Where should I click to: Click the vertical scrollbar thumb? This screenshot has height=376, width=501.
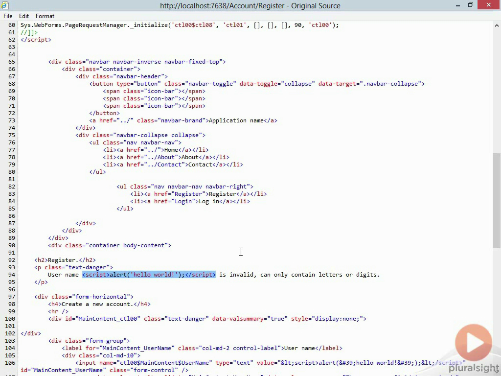pyautogui.click(x=497, y=200)
